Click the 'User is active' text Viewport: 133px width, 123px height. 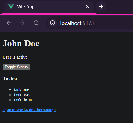(x=15, y=57)
